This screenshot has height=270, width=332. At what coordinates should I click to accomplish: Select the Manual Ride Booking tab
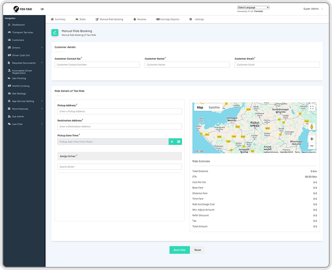[109, 19]
